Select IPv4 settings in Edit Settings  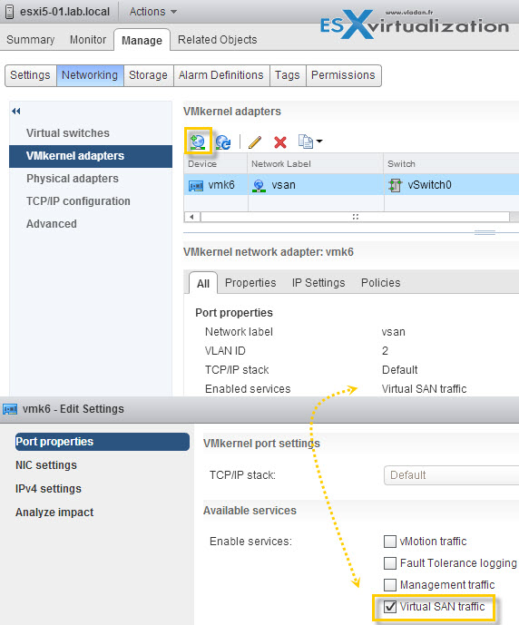pos(48,489)
